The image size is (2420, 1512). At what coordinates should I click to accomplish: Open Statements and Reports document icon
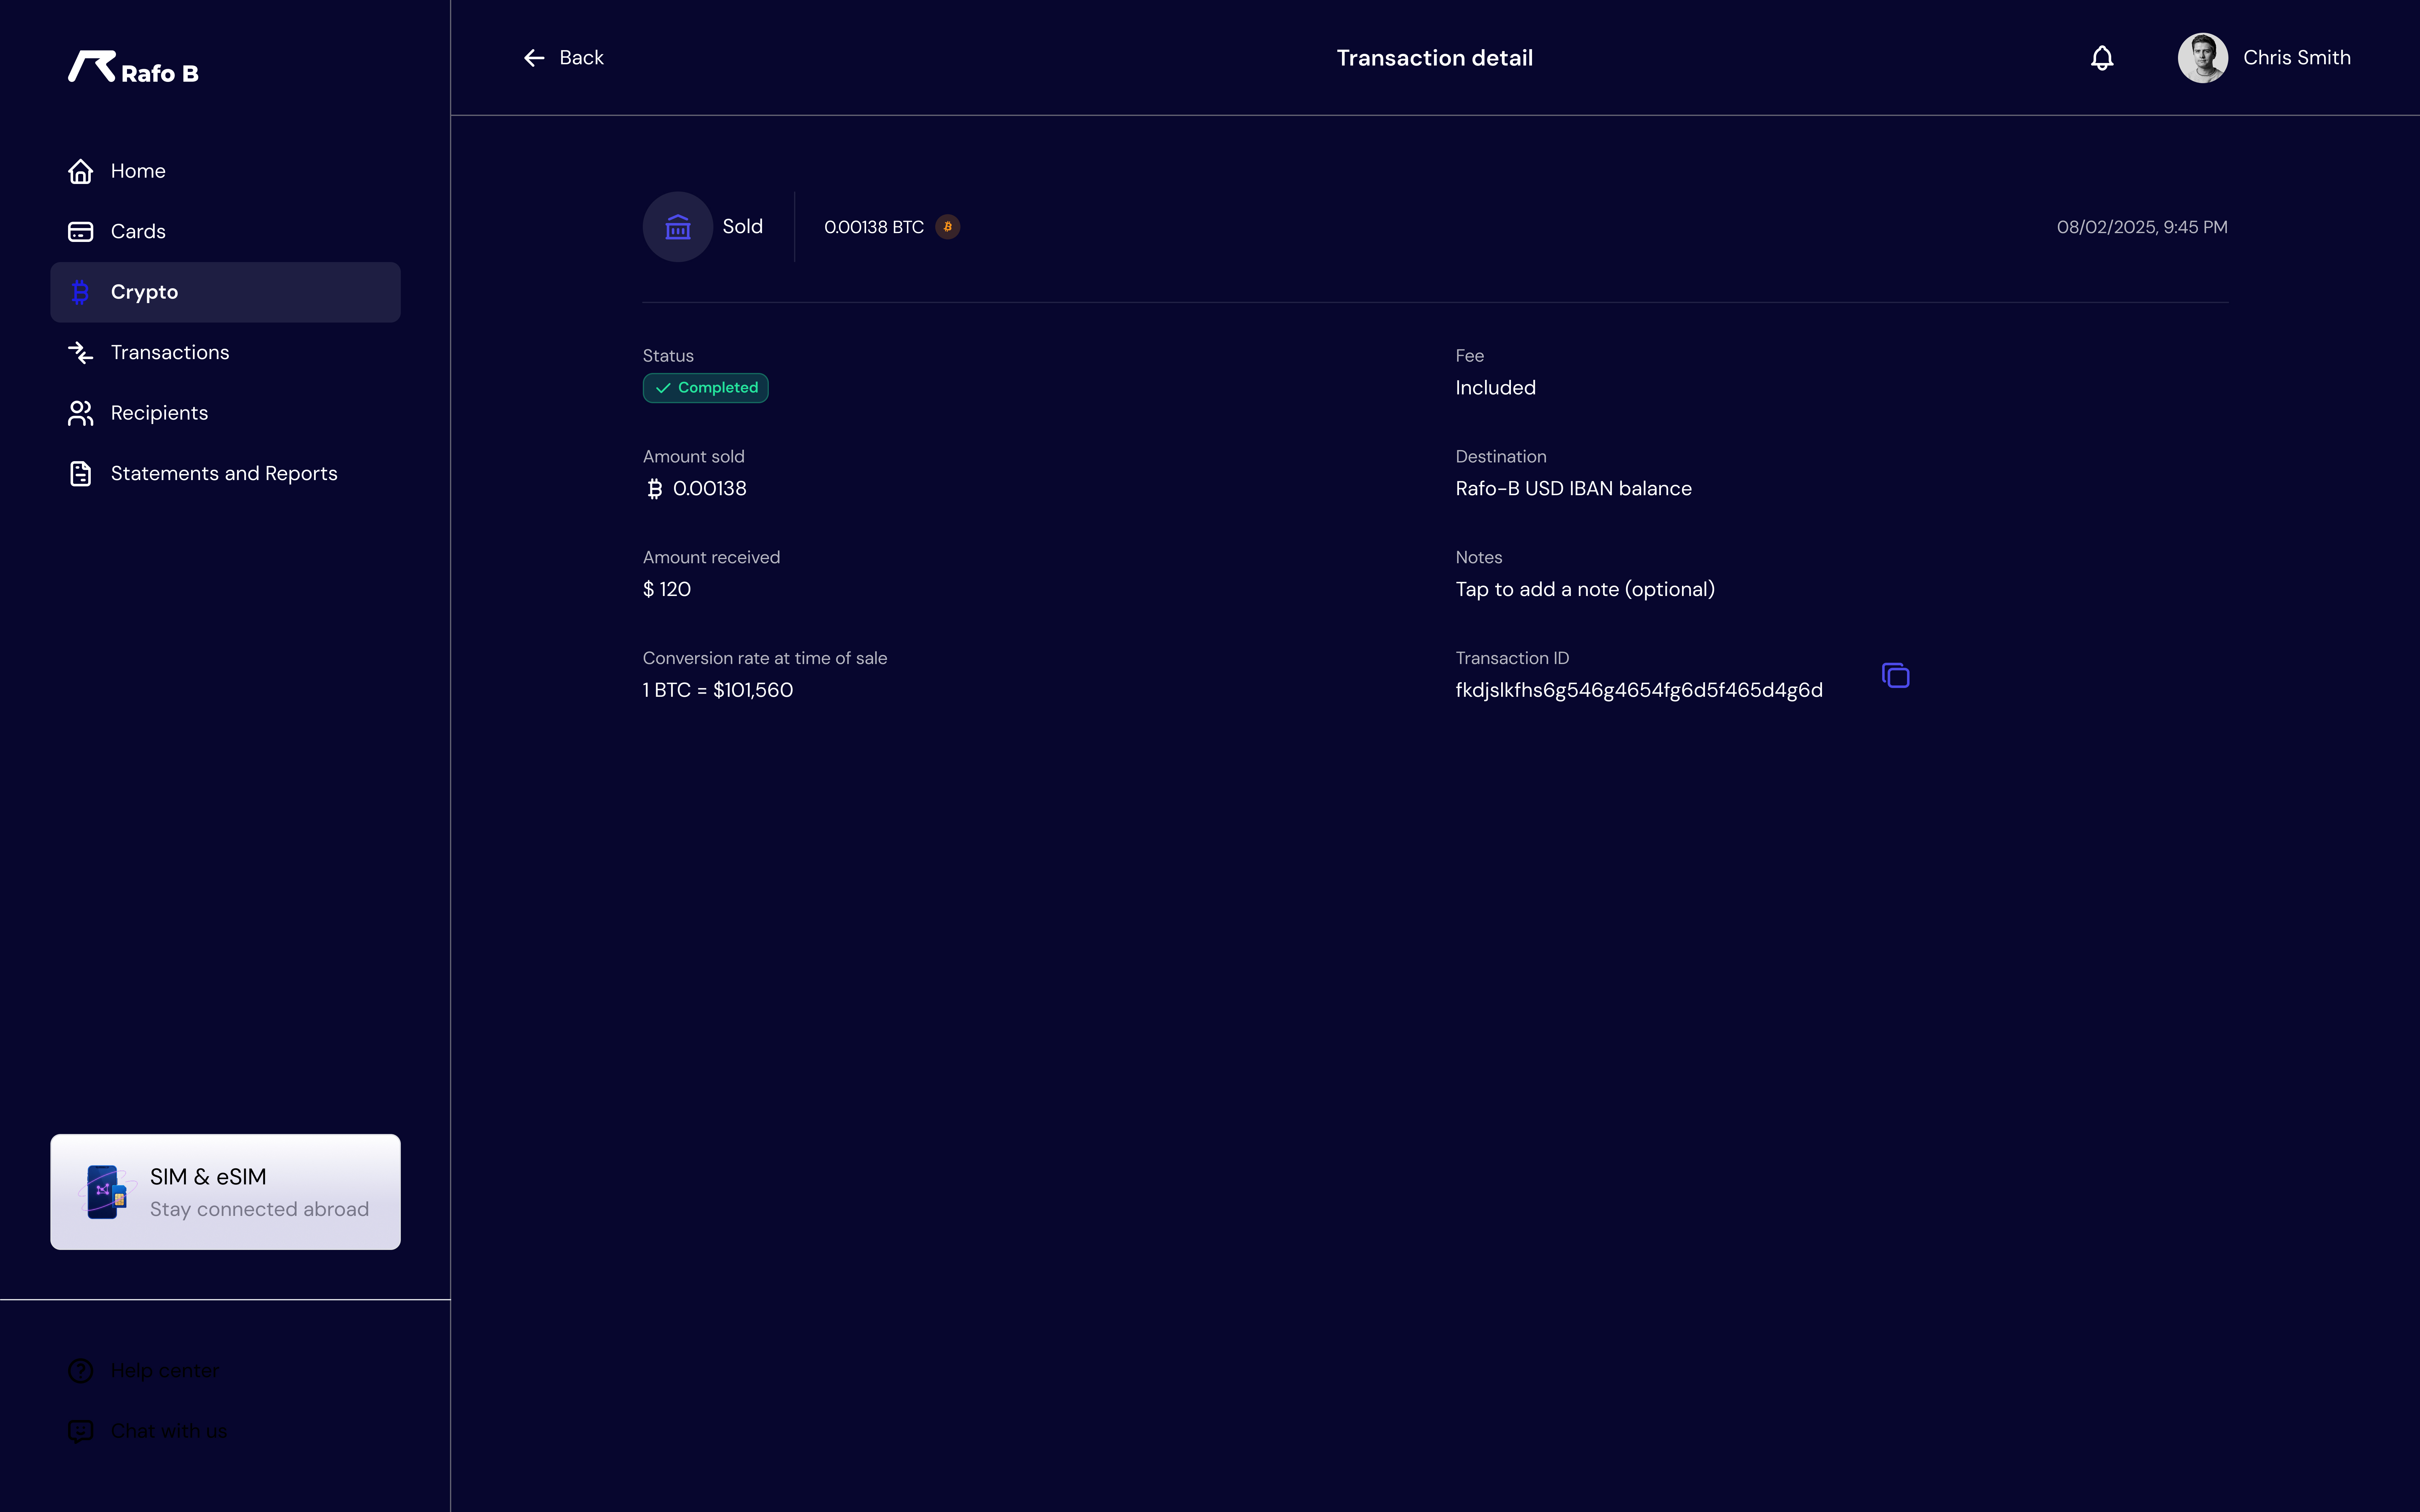(81, 473)
